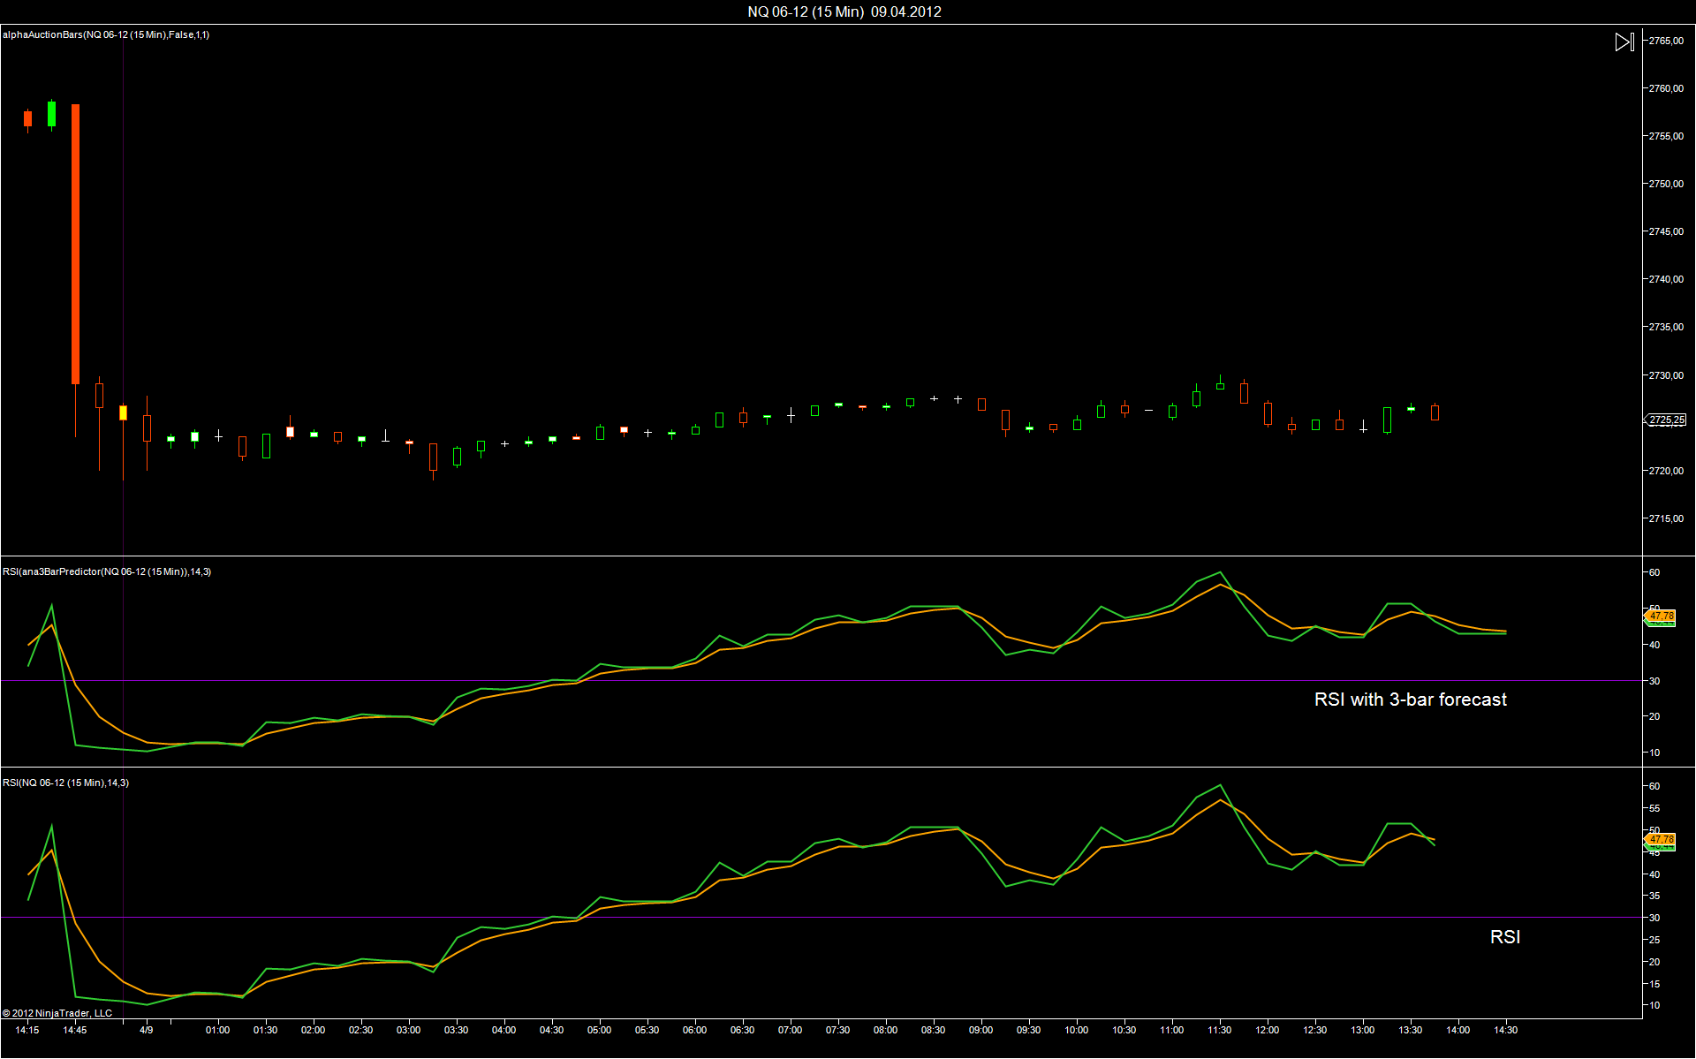Click time axis label 09:30
Viewport: 1696px width, 1059px height.
(x=1029, y=1030)
